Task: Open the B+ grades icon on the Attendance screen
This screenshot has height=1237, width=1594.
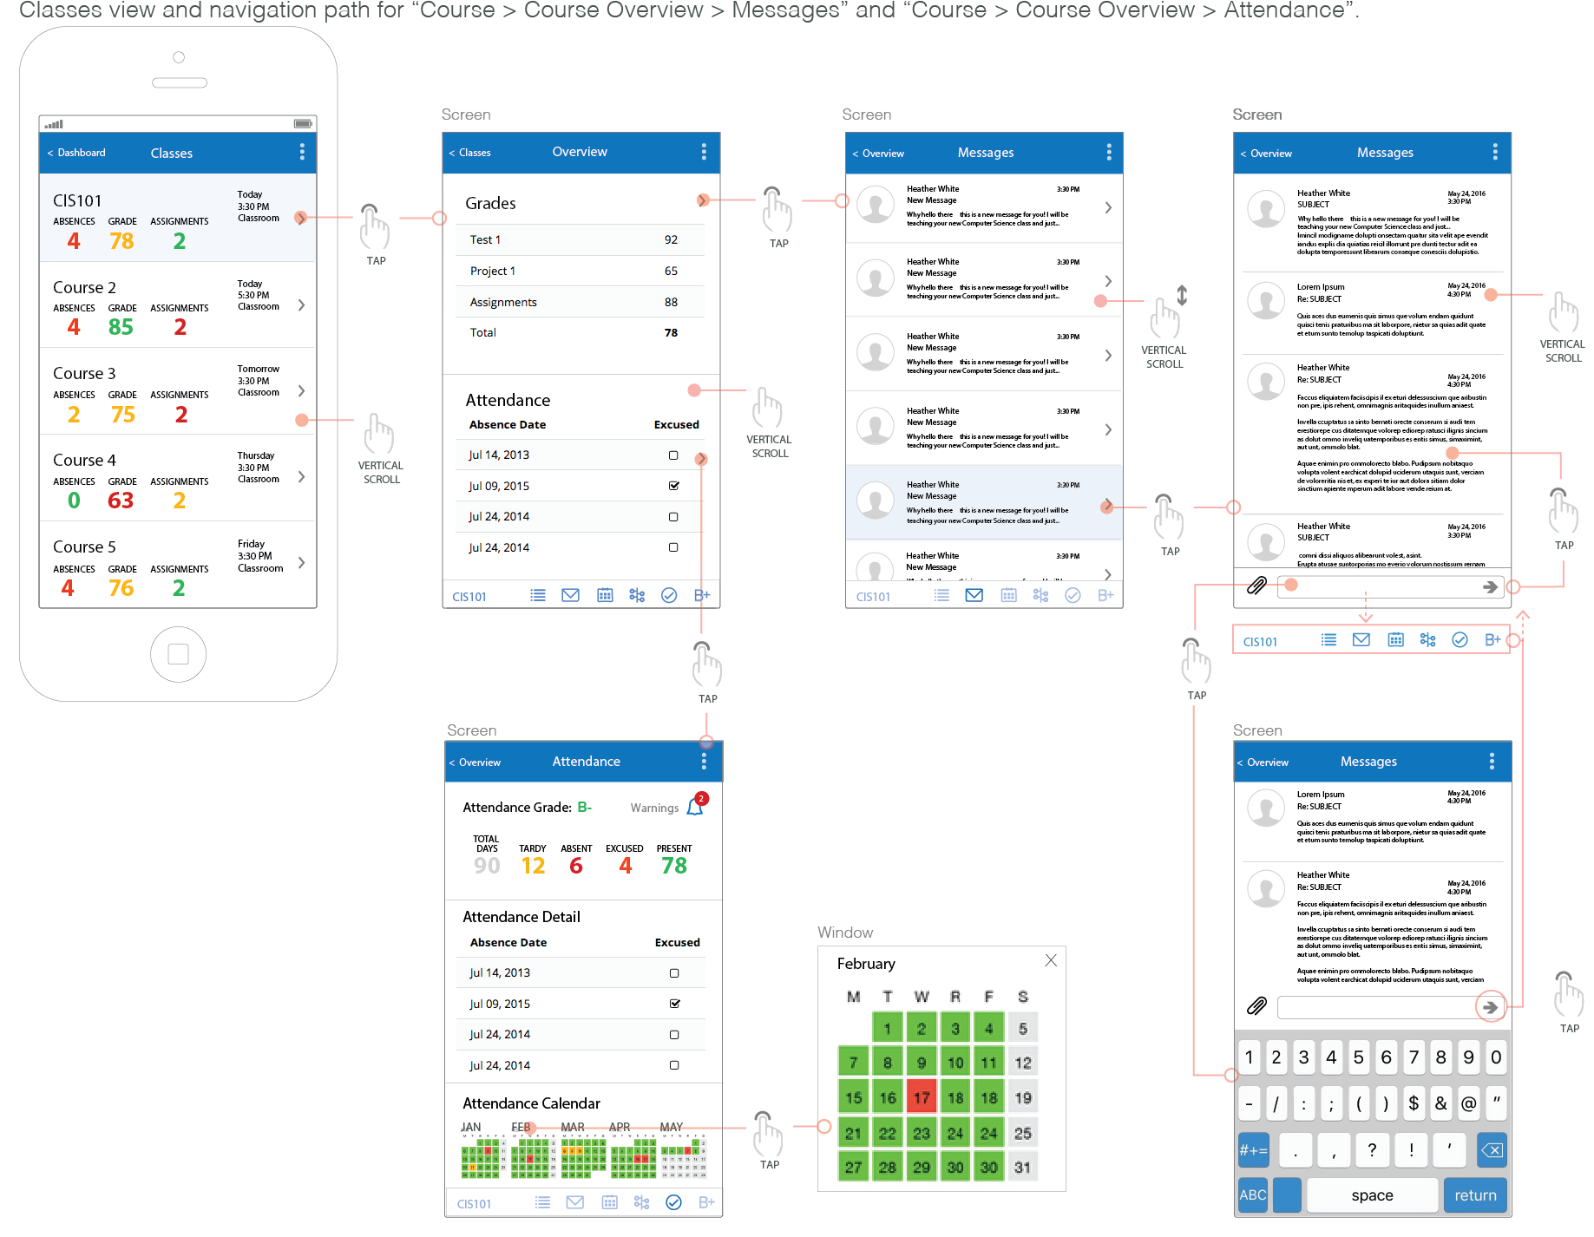Action: 705,1202
